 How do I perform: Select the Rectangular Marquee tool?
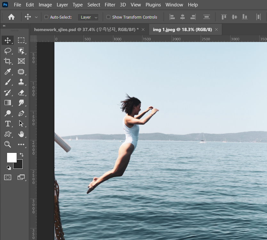pos(21,40)
